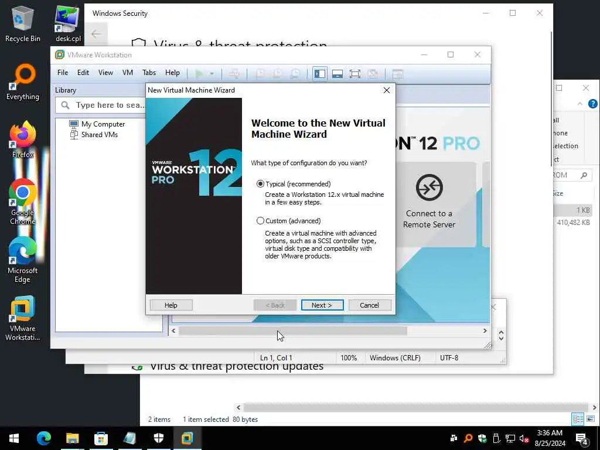Click the search magnifier in Explorer search box
Screen dimensions: 600x450
(x=584, y=175)
